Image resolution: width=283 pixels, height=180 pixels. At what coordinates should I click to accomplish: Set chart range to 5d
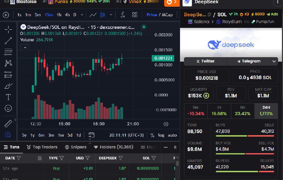[x=70, y=135]
